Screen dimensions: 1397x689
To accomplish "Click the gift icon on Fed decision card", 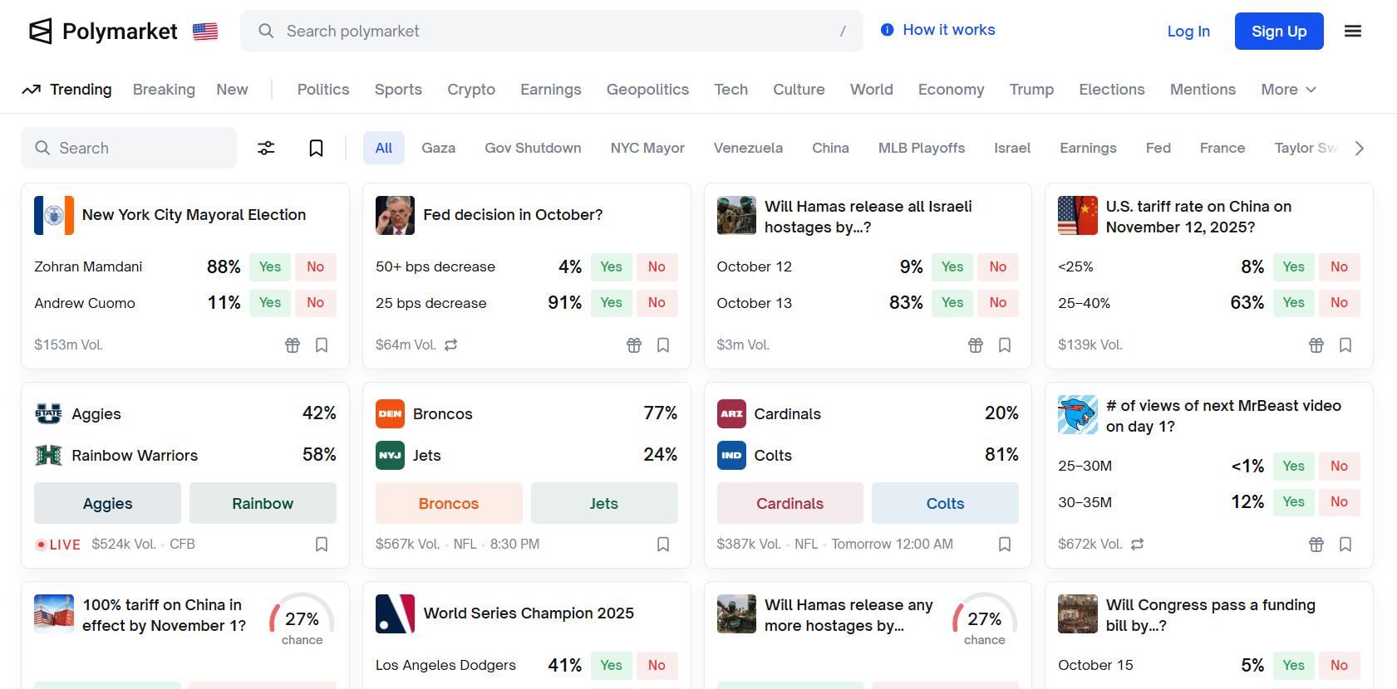I will pyautogui.click(x=634, y=345).
